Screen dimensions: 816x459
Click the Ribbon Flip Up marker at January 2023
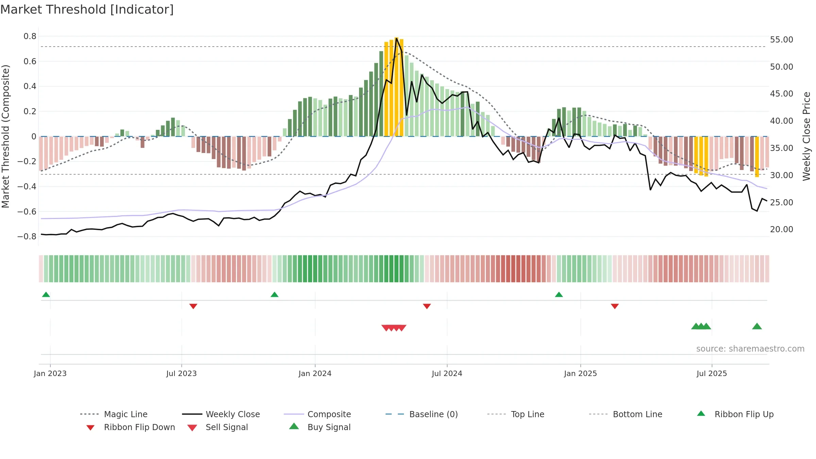tap(46, 294)
